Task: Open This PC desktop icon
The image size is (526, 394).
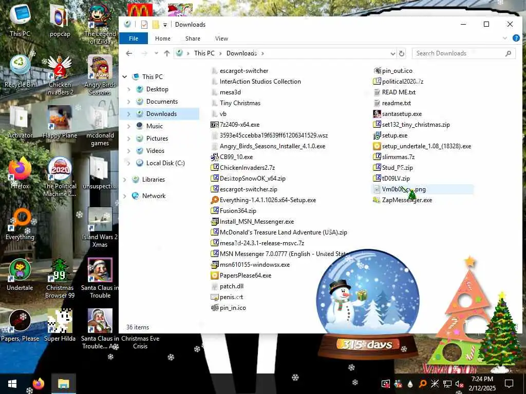Action: pos(20,20)
